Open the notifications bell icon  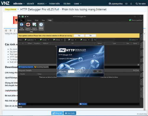coord(131,4)
